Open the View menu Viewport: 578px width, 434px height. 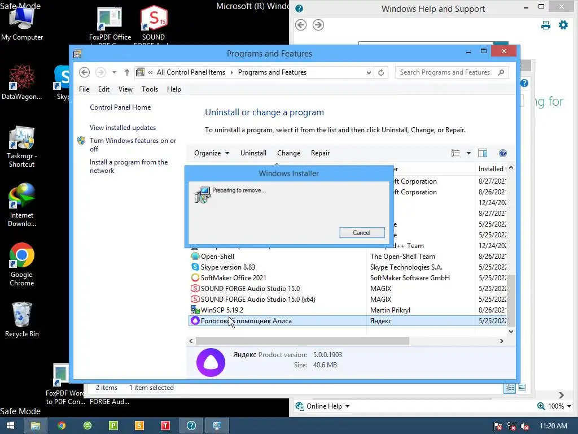tap(125, 89)
